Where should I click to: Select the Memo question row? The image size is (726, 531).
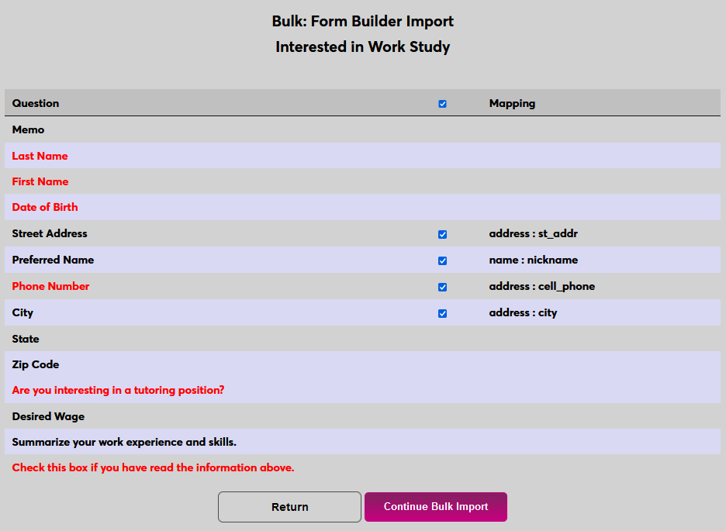point(28,129)
